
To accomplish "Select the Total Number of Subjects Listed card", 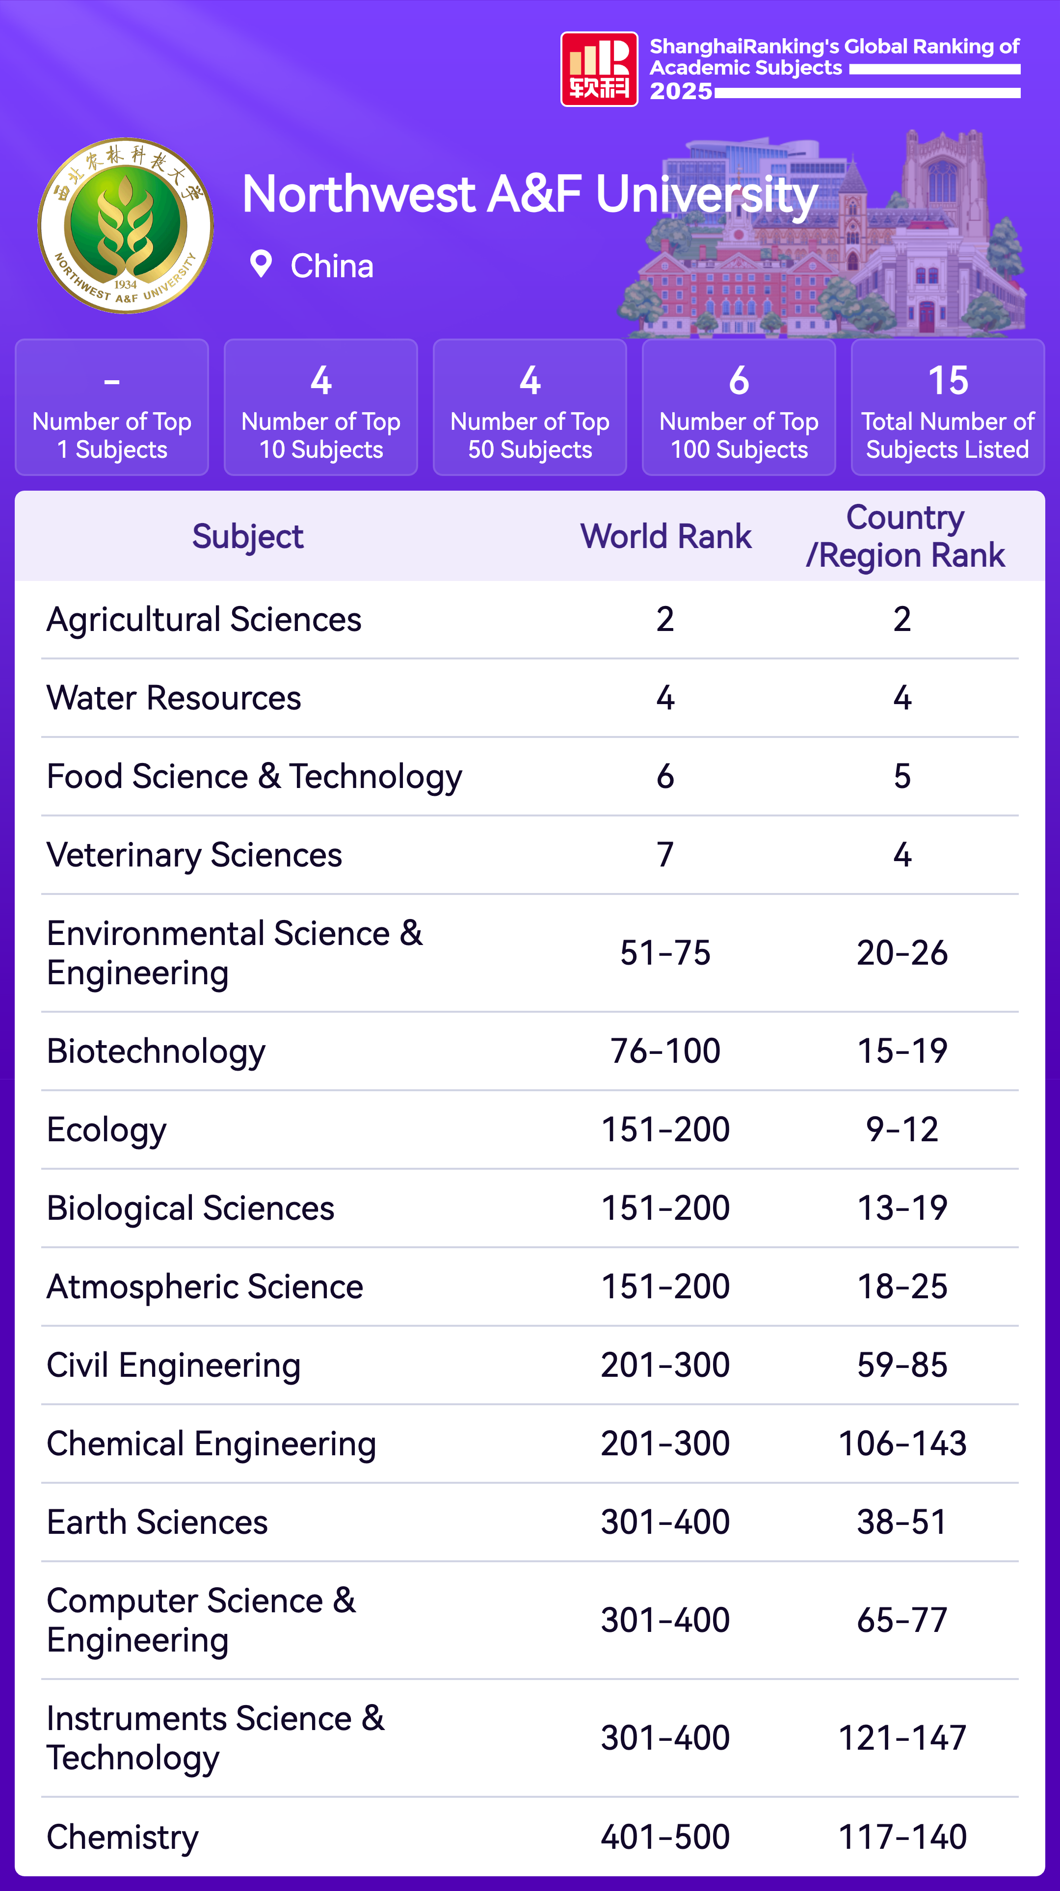I will click(x=947, y=407).
